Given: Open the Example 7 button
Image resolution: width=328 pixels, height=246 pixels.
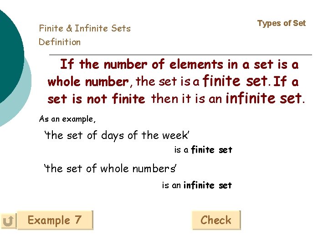Looking at the screenshot, I should 55,220.
